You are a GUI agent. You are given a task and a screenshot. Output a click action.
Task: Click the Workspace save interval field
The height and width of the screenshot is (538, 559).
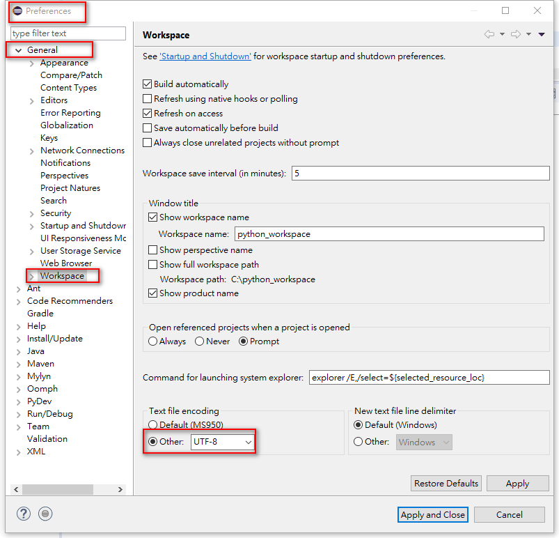420,173
